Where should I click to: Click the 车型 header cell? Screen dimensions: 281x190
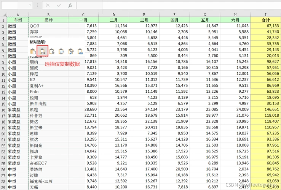(18, 20)
